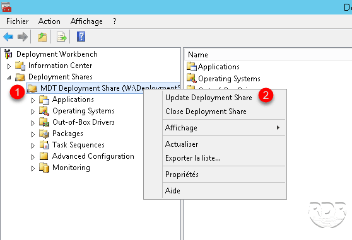Expand the Out-of-Box Drivers node
This screenshot has height=240, width=352.
click(33, 123)
